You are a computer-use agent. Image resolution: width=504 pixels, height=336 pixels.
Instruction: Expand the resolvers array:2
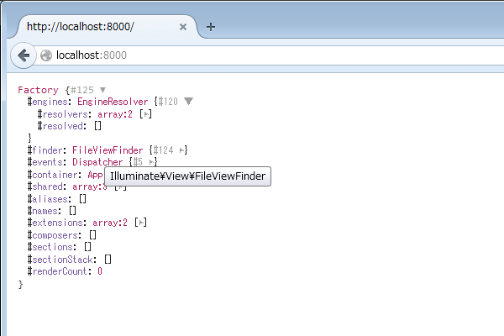pos(145,114)
